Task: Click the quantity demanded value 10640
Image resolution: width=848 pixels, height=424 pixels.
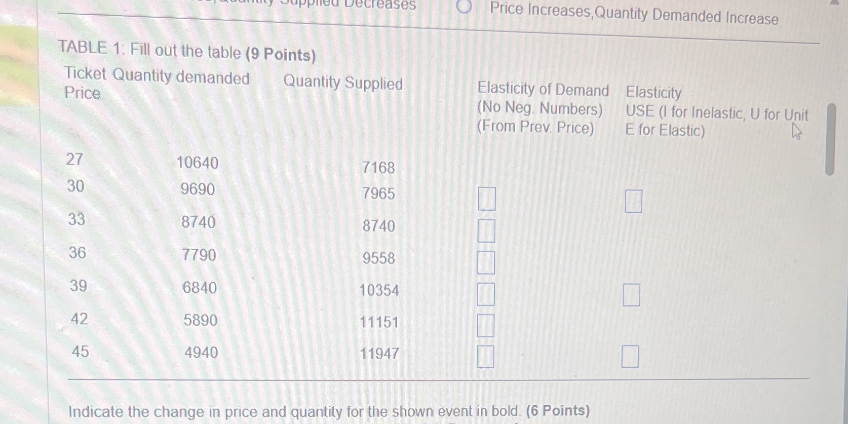Action: (x=198, y=163)
